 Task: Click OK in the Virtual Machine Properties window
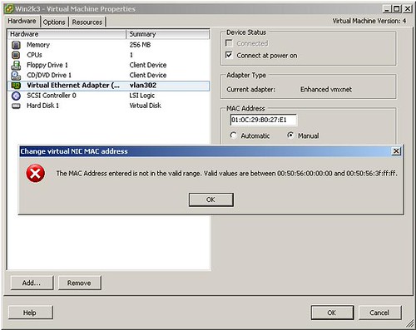(x=332, y=313)
